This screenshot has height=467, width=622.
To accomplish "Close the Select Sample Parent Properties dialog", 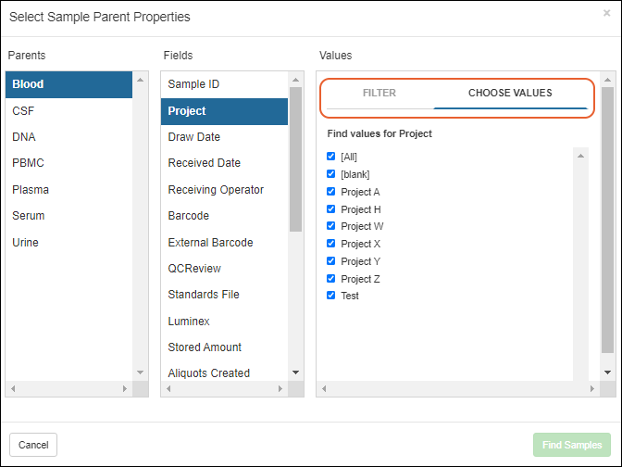I will 606,14.
